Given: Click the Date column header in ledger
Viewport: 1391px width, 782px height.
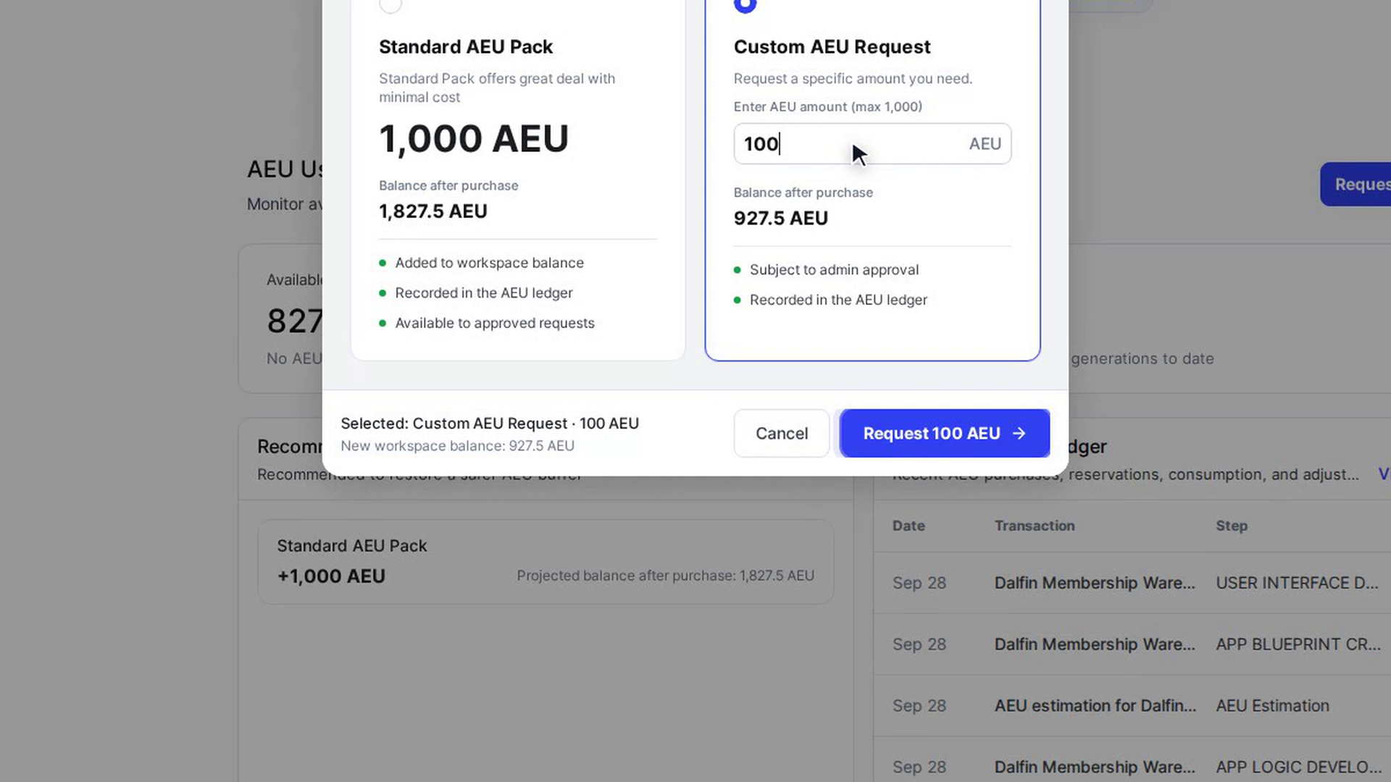Looking at the screenshot, I should (x=908, y=526).
